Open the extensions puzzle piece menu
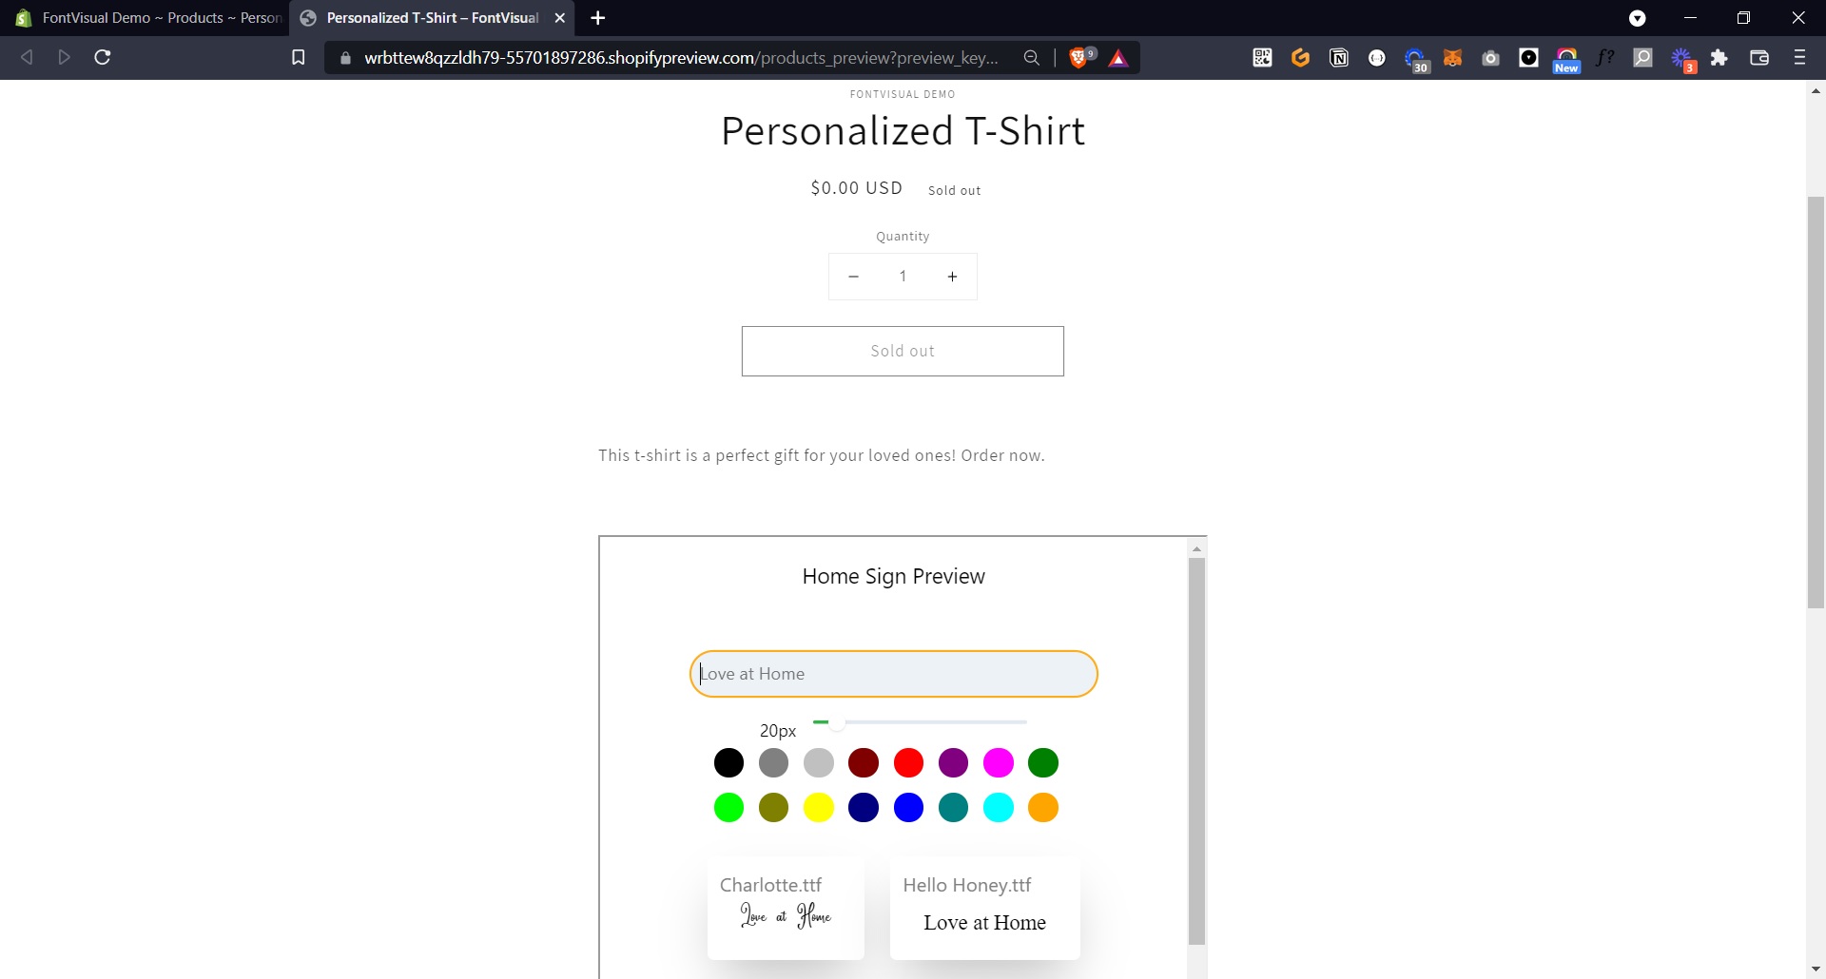The image size is (1826, 979). [1719, 58]
